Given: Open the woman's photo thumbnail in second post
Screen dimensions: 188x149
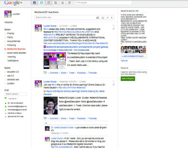Looking at the screenshot, I should [x=51, y=105].
